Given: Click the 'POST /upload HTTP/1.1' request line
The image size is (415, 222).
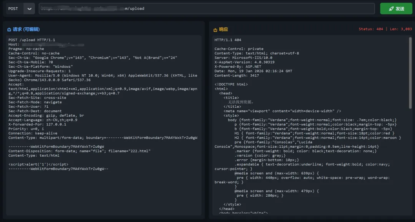Looking at the screenshot, I should pyautogui.click(x=32, y=40).
